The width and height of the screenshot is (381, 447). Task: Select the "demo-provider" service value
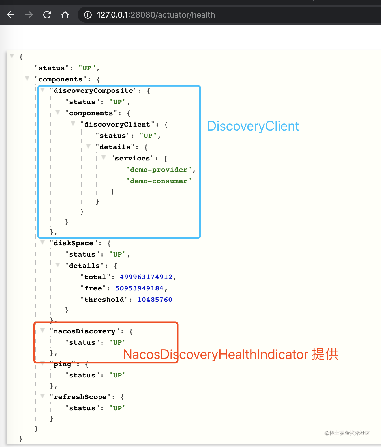coord(159,170)
